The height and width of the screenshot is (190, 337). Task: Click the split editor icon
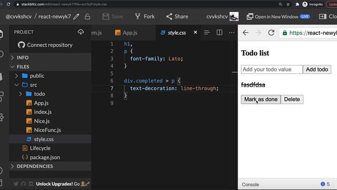(x=220, y=33)
